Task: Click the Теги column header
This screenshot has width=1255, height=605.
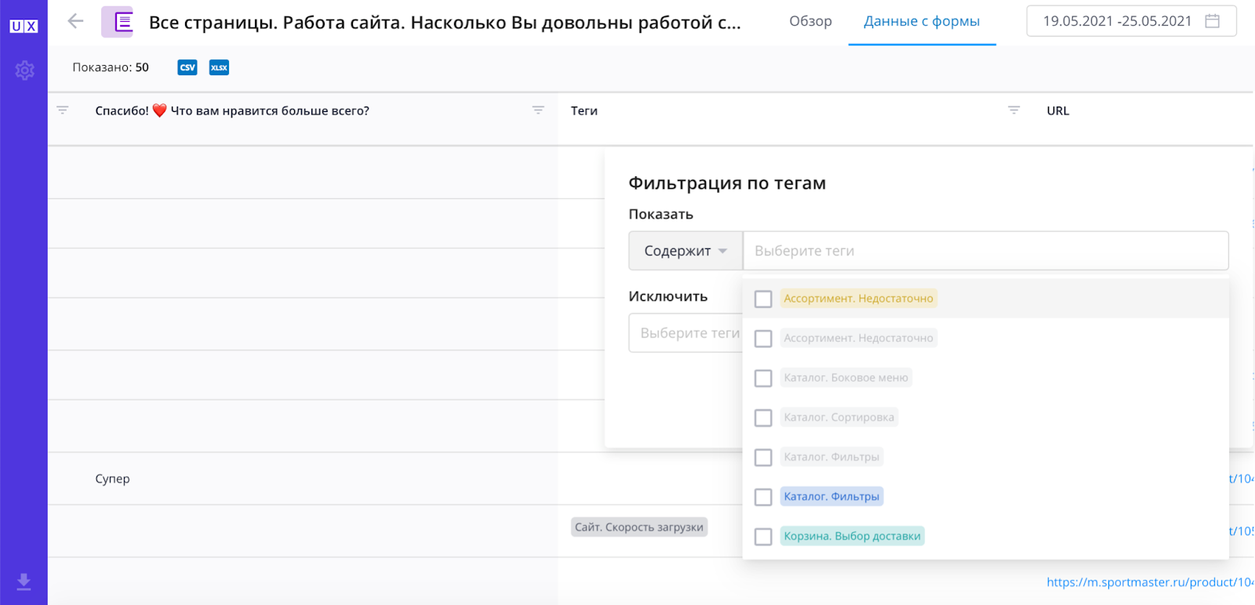Action: pyautogui.click(x=584, y=110)
